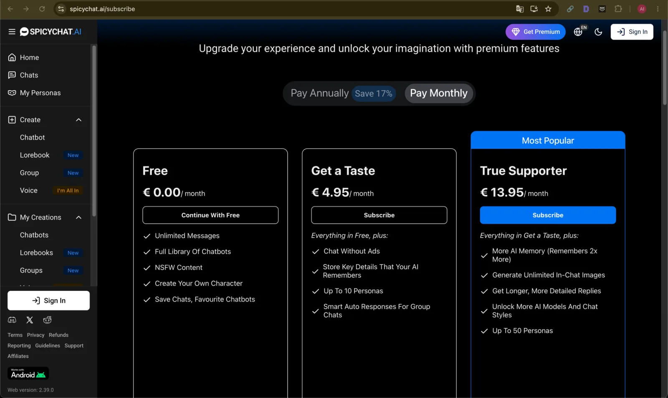This screenshot has height=398, width=668.
Task: Open the mail extension icon
Action: [x=602, y=9]
